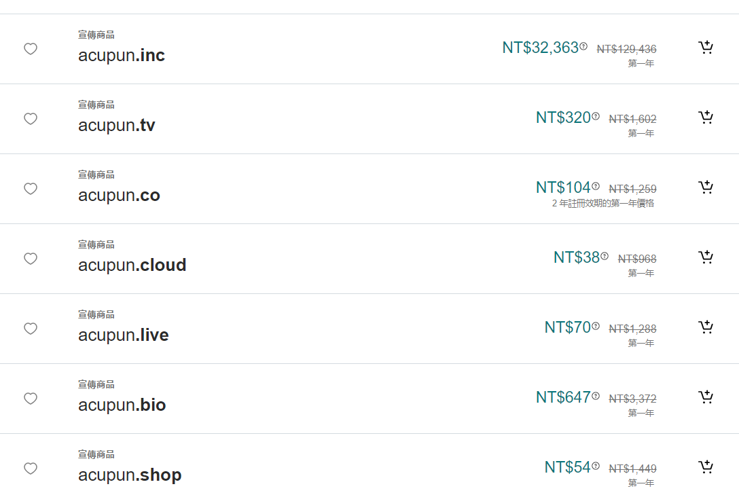Add acupun.shop to cart

[x=706, y=467]
